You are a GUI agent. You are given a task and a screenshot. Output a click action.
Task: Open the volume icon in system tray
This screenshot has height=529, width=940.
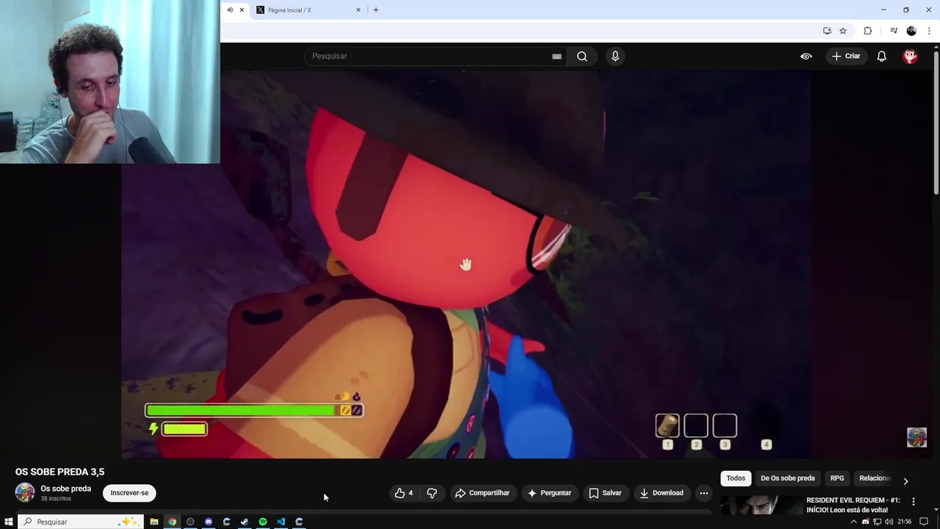[889, 522]
